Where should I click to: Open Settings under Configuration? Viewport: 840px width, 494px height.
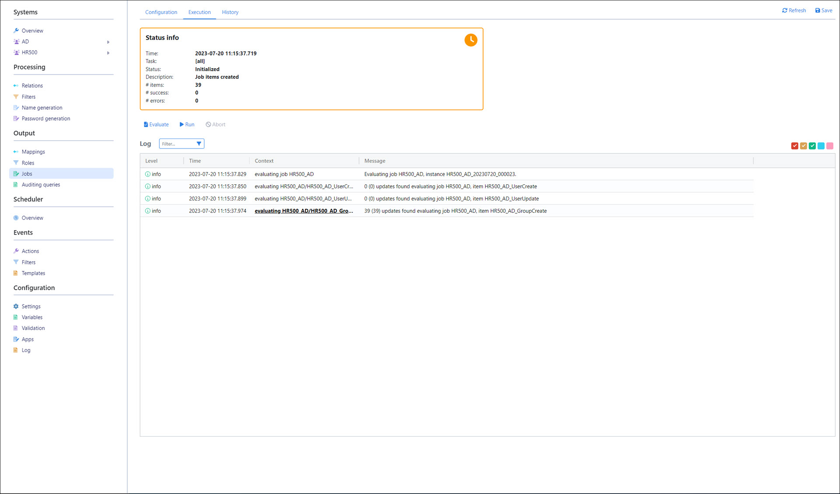(31, 306)
